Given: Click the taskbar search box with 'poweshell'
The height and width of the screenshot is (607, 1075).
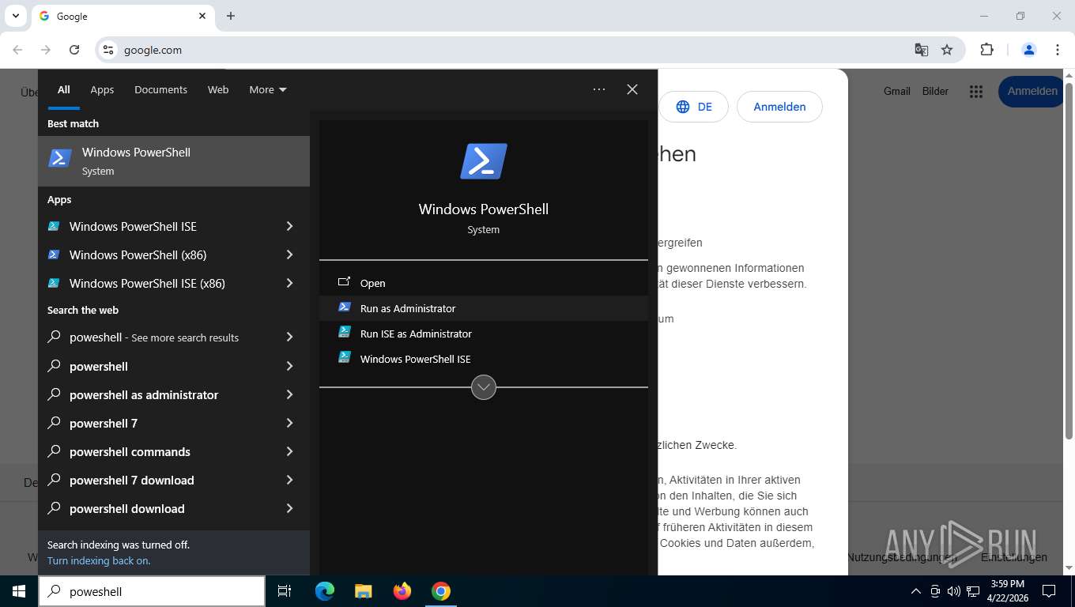Looking at the screenshot, I should 152,591.
